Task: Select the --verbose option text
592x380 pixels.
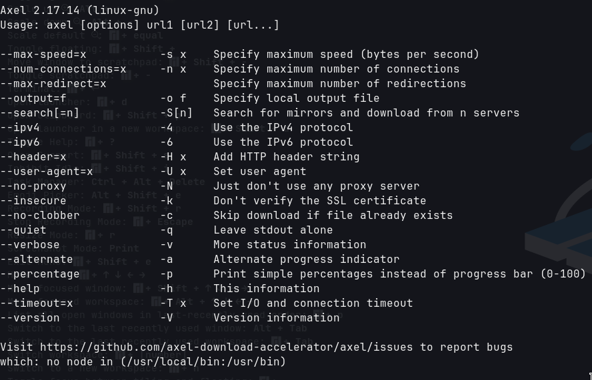Action: coord(30,245)
